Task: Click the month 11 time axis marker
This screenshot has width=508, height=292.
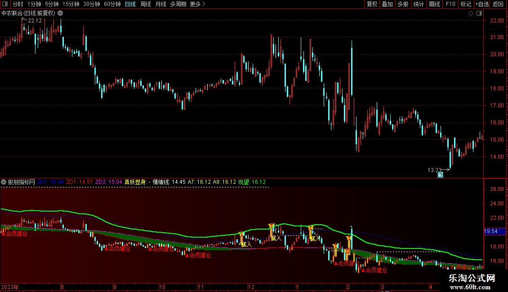Action: 201,287
